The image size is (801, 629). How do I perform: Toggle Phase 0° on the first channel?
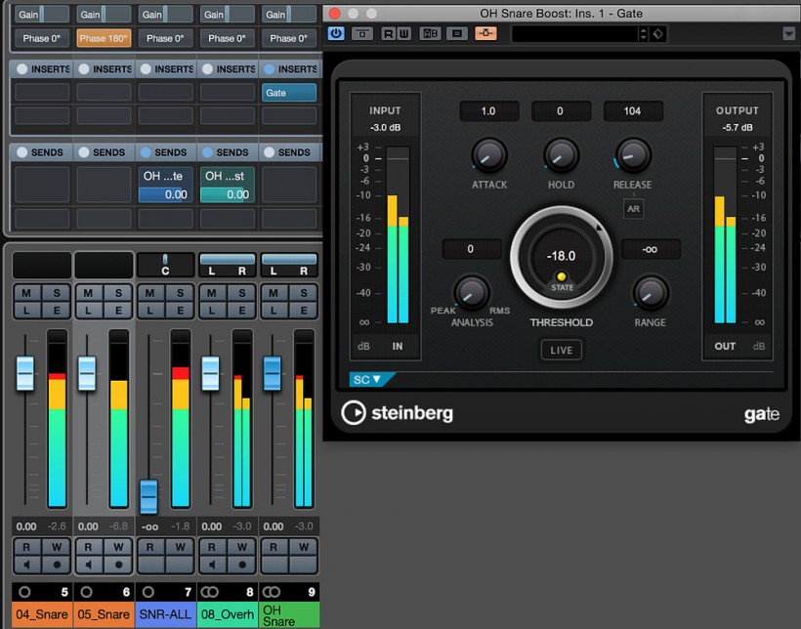pyautogui.click(x=42, y=38)
